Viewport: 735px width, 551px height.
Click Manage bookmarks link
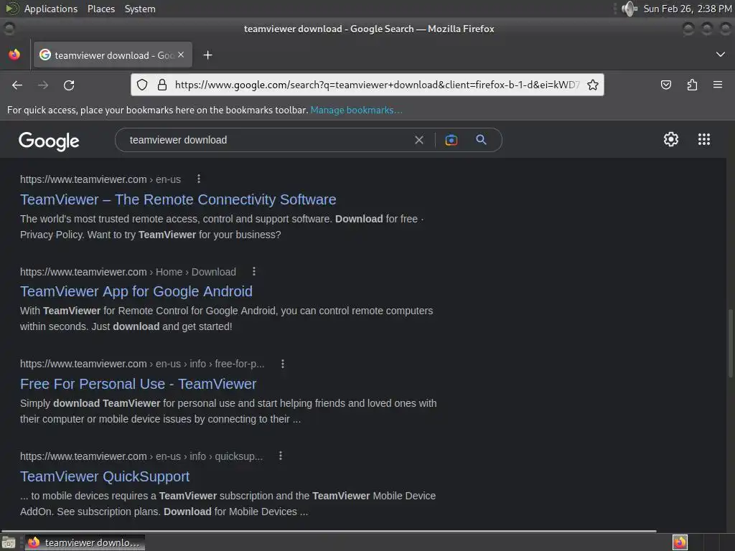tap(356, 110)
